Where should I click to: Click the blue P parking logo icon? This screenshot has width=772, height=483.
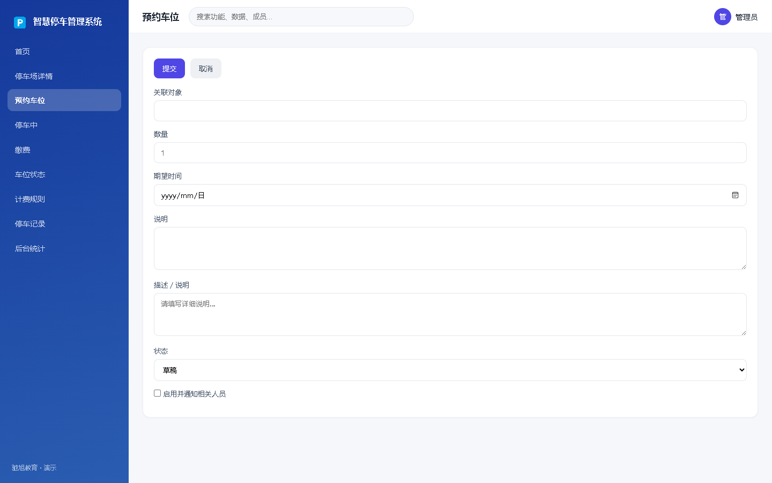(20, 22)
